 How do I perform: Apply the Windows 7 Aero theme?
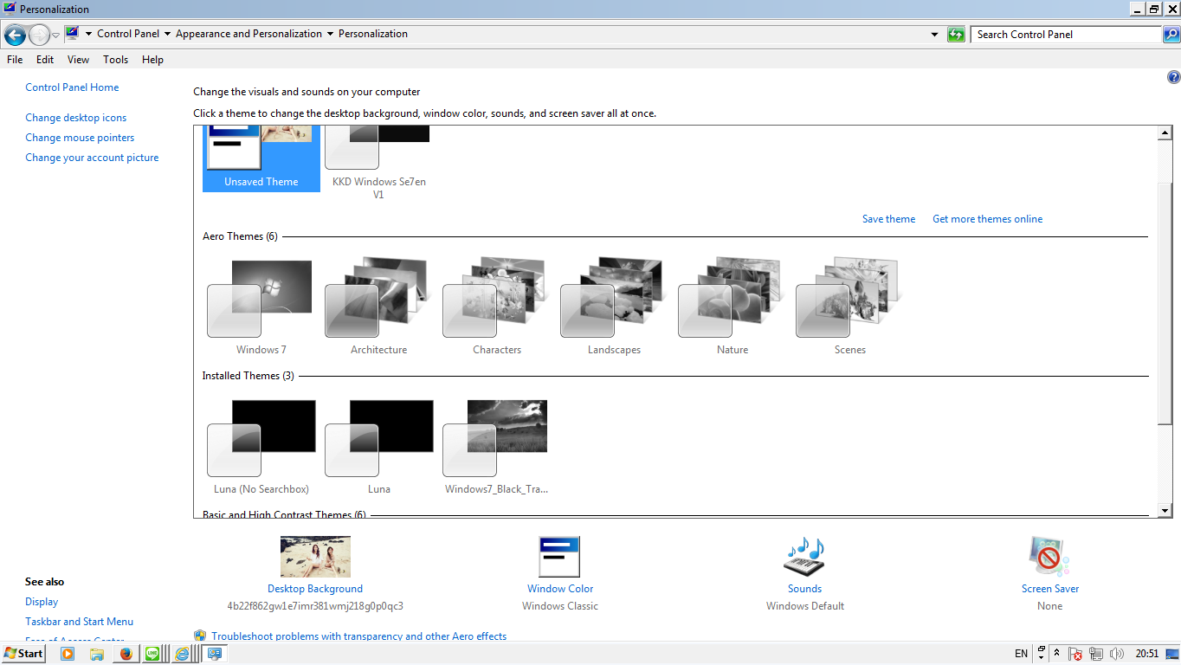(x=261, y=306)
